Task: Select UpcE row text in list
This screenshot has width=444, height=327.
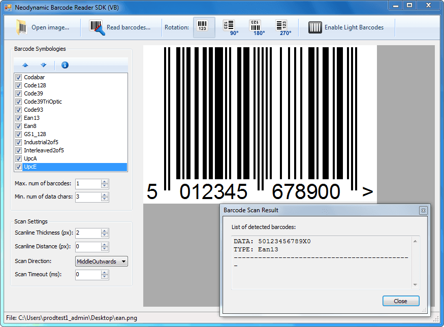Action: 30,167
